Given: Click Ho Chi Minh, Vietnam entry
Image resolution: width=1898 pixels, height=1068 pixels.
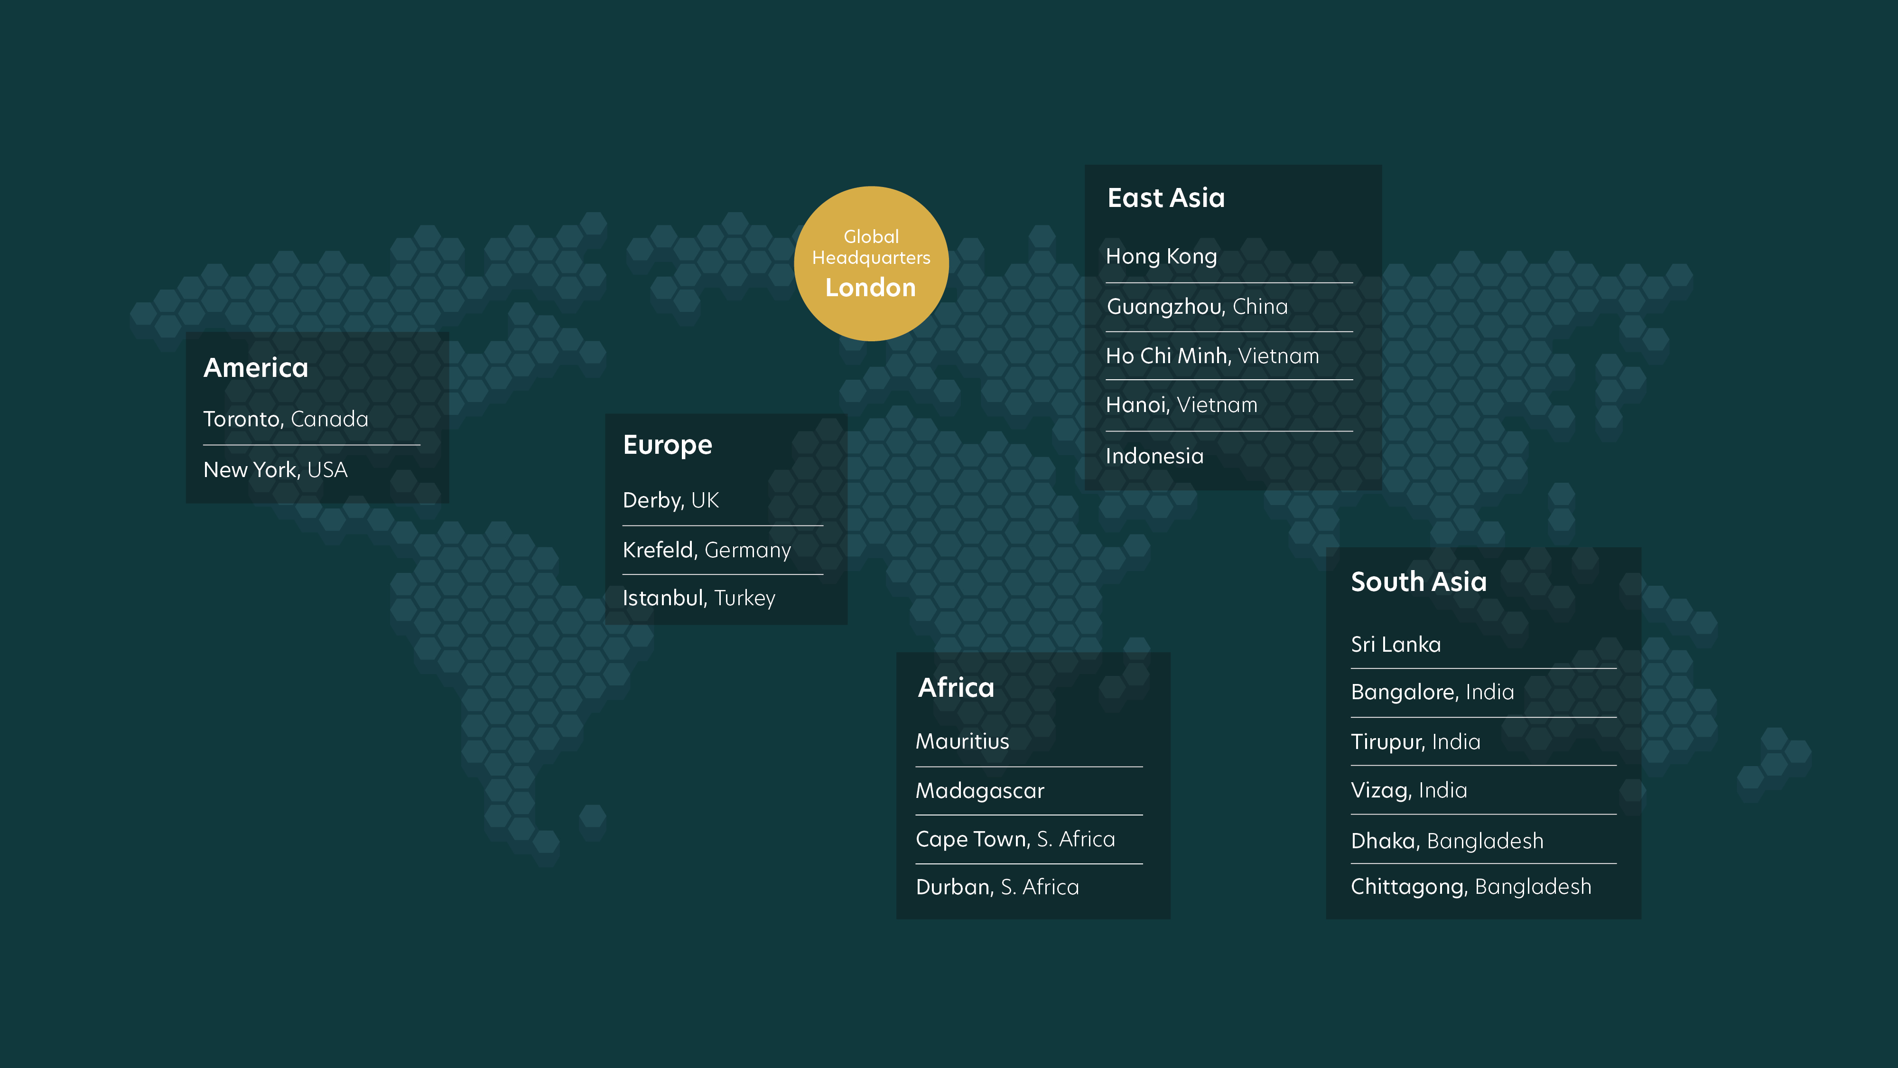Looking at the screenshot, I should pos(1213,356).
